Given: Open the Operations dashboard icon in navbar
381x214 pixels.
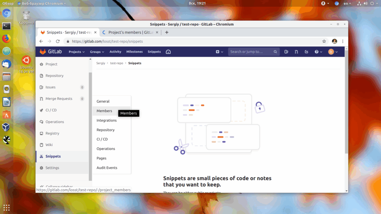Looking at the screenshot, I should (168, 52).
